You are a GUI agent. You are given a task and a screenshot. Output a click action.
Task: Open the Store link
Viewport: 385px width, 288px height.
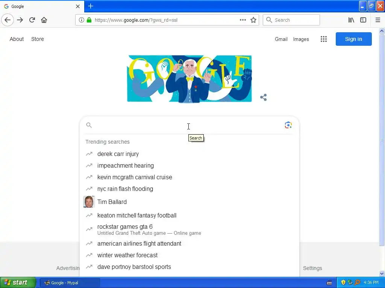[38, 39]
